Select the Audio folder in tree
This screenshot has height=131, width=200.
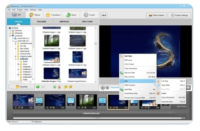click(x=25, y=62)
